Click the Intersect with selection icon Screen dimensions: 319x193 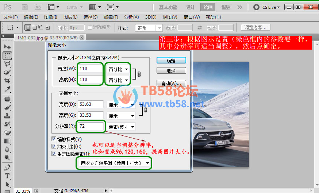click(47, 27)
